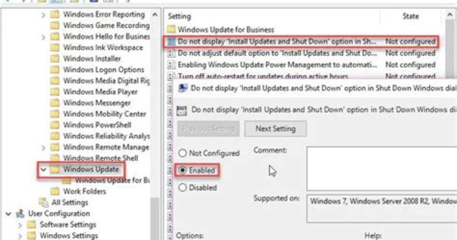Screen dimensions: 457x240
Task: Choose the Disabled radio option
Action: click(182, 187)
